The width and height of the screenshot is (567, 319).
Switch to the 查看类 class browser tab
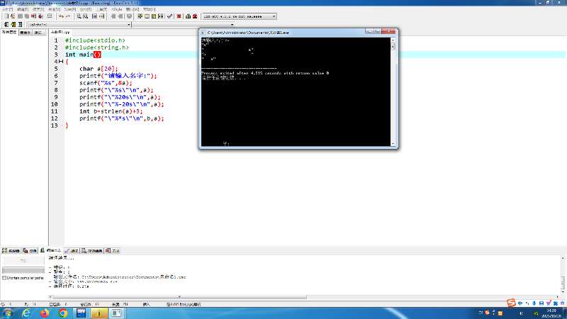[x=26, y=33]
